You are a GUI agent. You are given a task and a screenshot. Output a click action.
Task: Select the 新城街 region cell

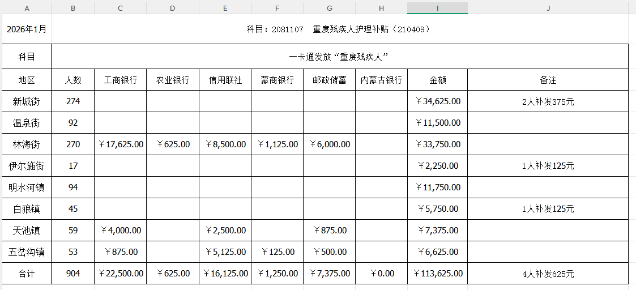tap(26, 101)
